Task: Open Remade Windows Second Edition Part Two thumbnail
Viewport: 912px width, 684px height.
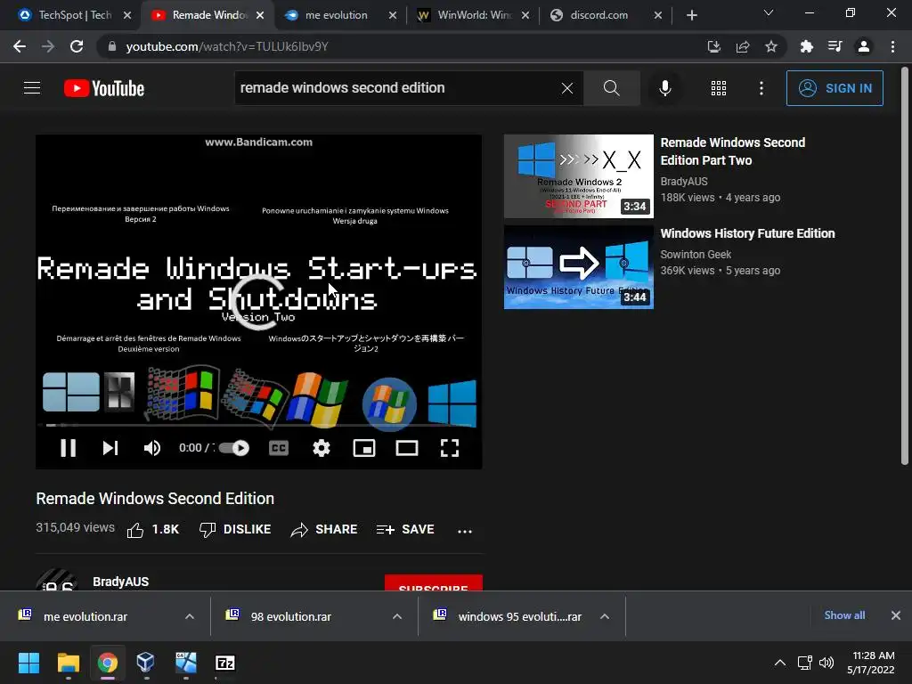Action: click(579, 176)
